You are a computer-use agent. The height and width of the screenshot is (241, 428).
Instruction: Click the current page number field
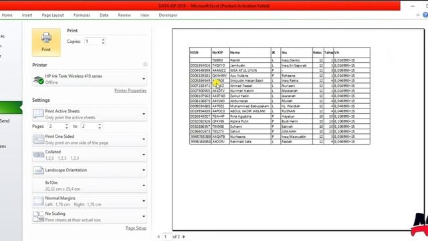point(167,236)
